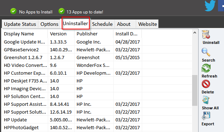Click version 12.6.14.19 cell

[61, 112]
